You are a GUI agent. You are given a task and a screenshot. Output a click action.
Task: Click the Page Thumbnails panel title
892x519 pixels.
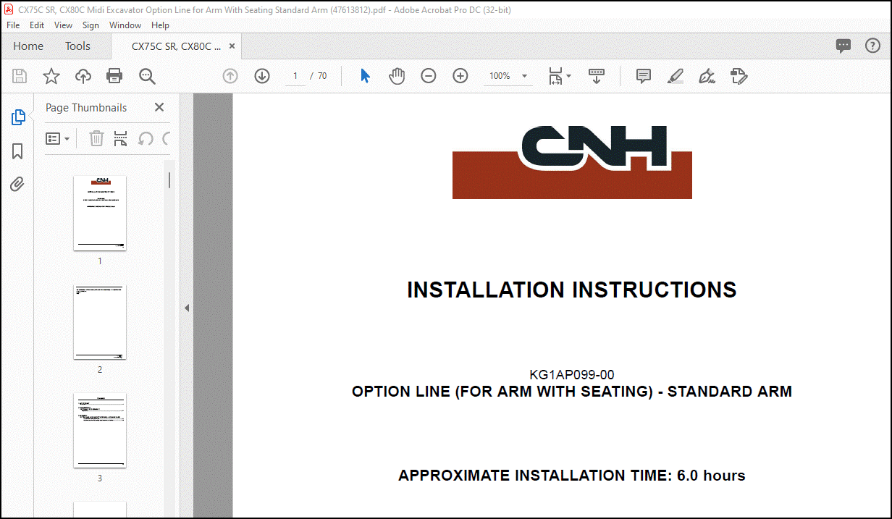(x=86, y=107)
